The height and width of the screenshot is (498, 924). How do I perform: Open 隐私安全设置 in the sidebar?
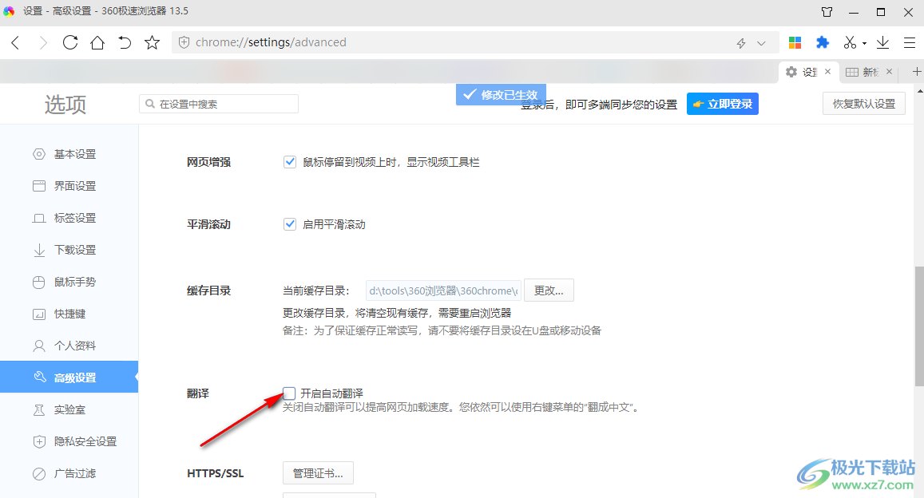pyautogui.click(x=85, y=441)
